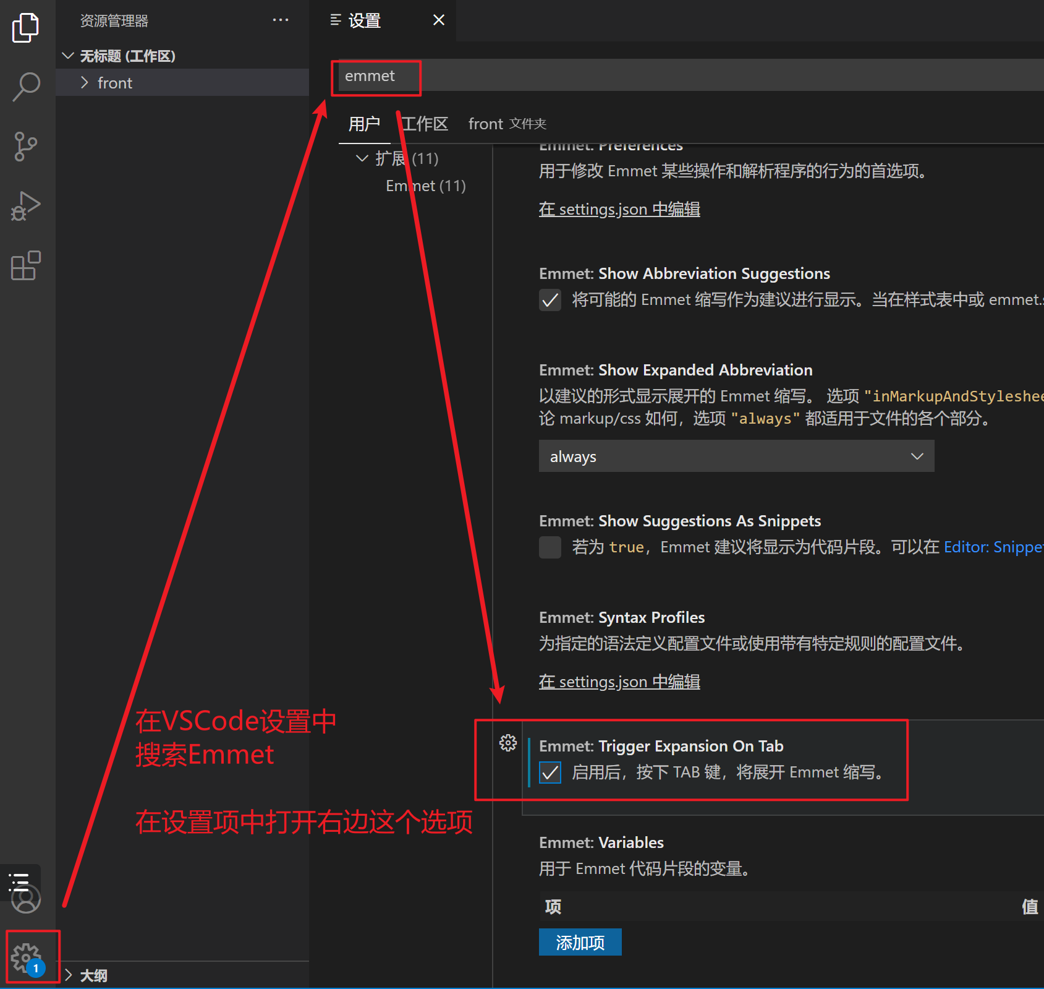The width and height of the screenshot is (1044, 989).
Task: Click the 项 column header in Variables table
Action: click(x=553, y=906)
